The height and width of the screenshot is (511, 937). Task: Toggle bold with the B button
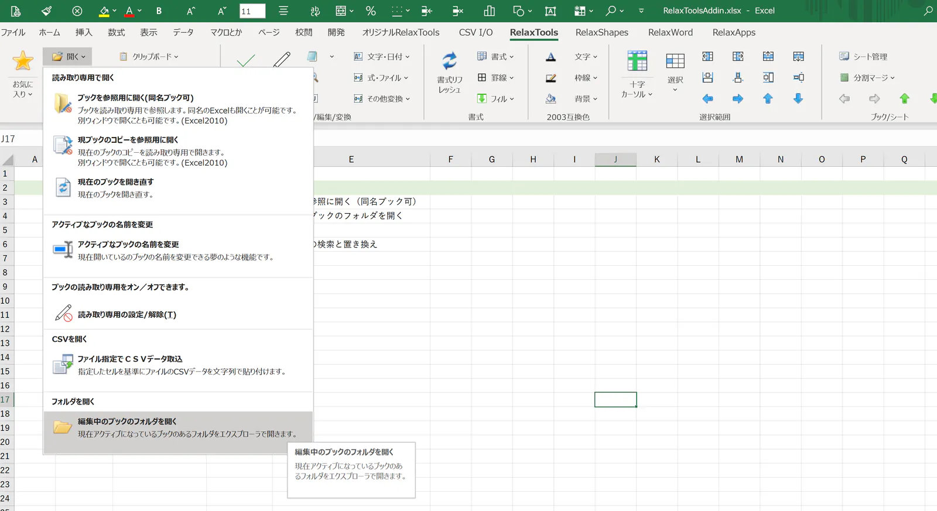click(x=159, y=11)
